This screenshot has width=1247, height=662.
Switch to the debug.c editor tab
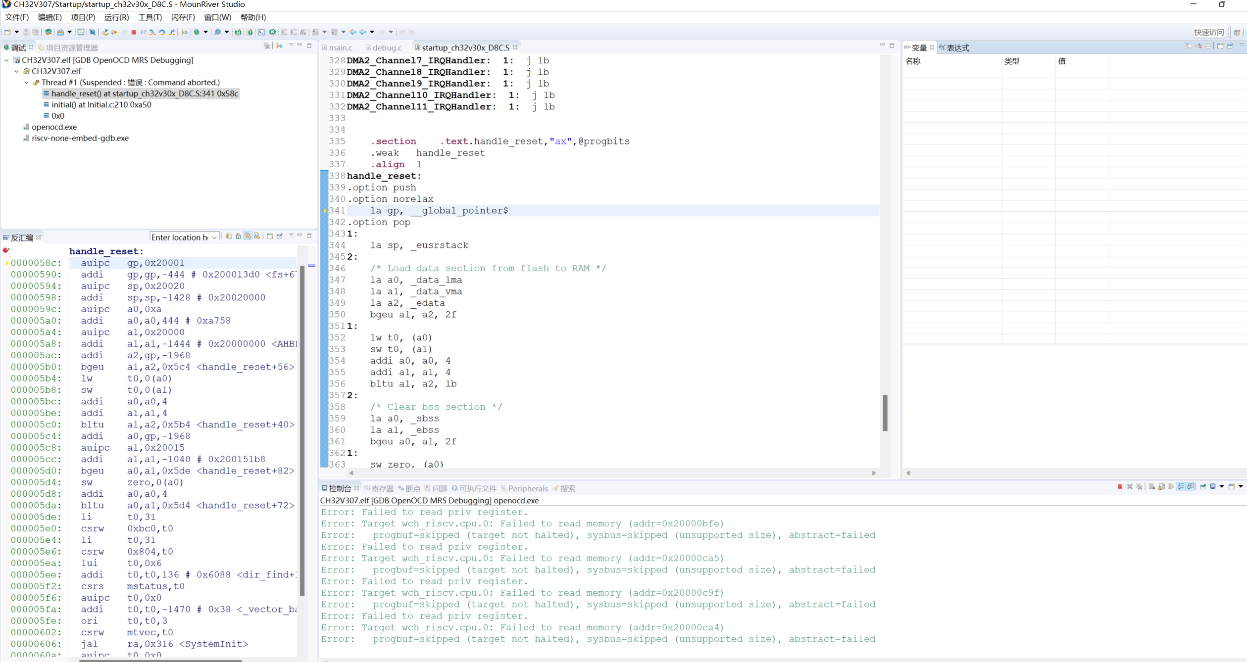pos(384,47)
